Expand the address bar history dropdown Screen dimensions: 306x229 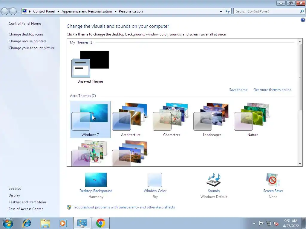pyautogui.click(x=221, y=12)
